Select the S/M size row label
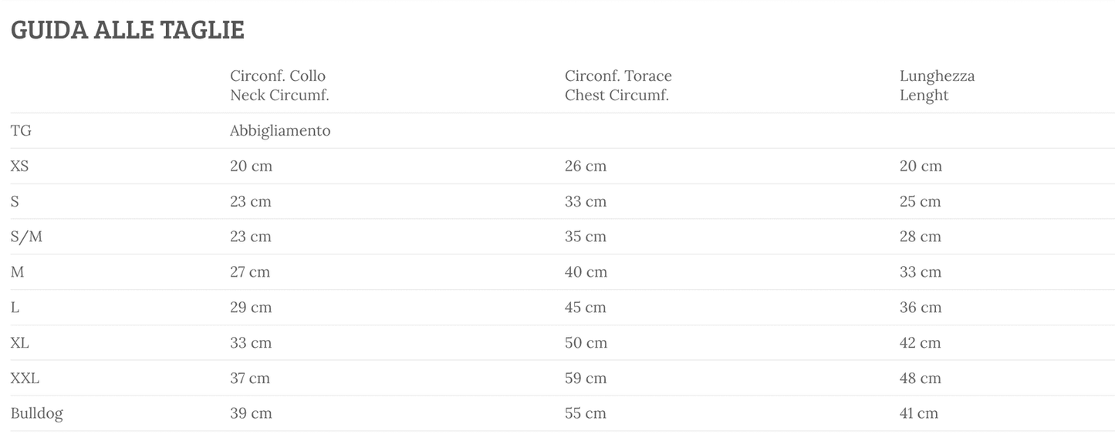This screenshot has width=1115, height=441. (26, 237)
